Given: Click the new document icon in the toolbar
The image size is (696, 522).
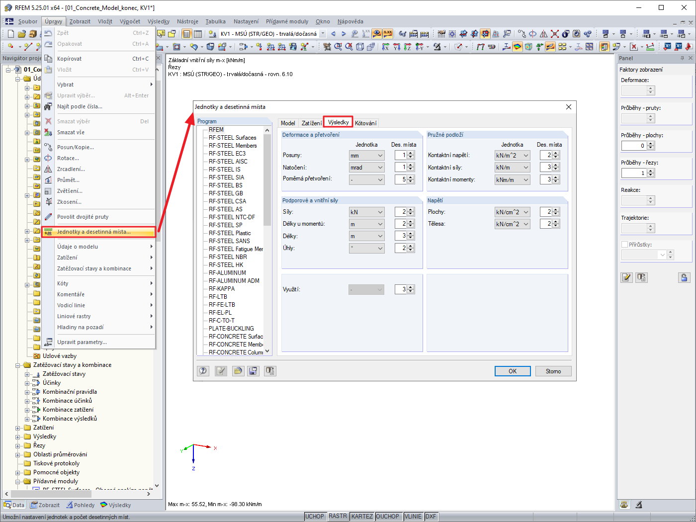Looking at the screenshot, I should pyautogui.click(x=11, y=34).
